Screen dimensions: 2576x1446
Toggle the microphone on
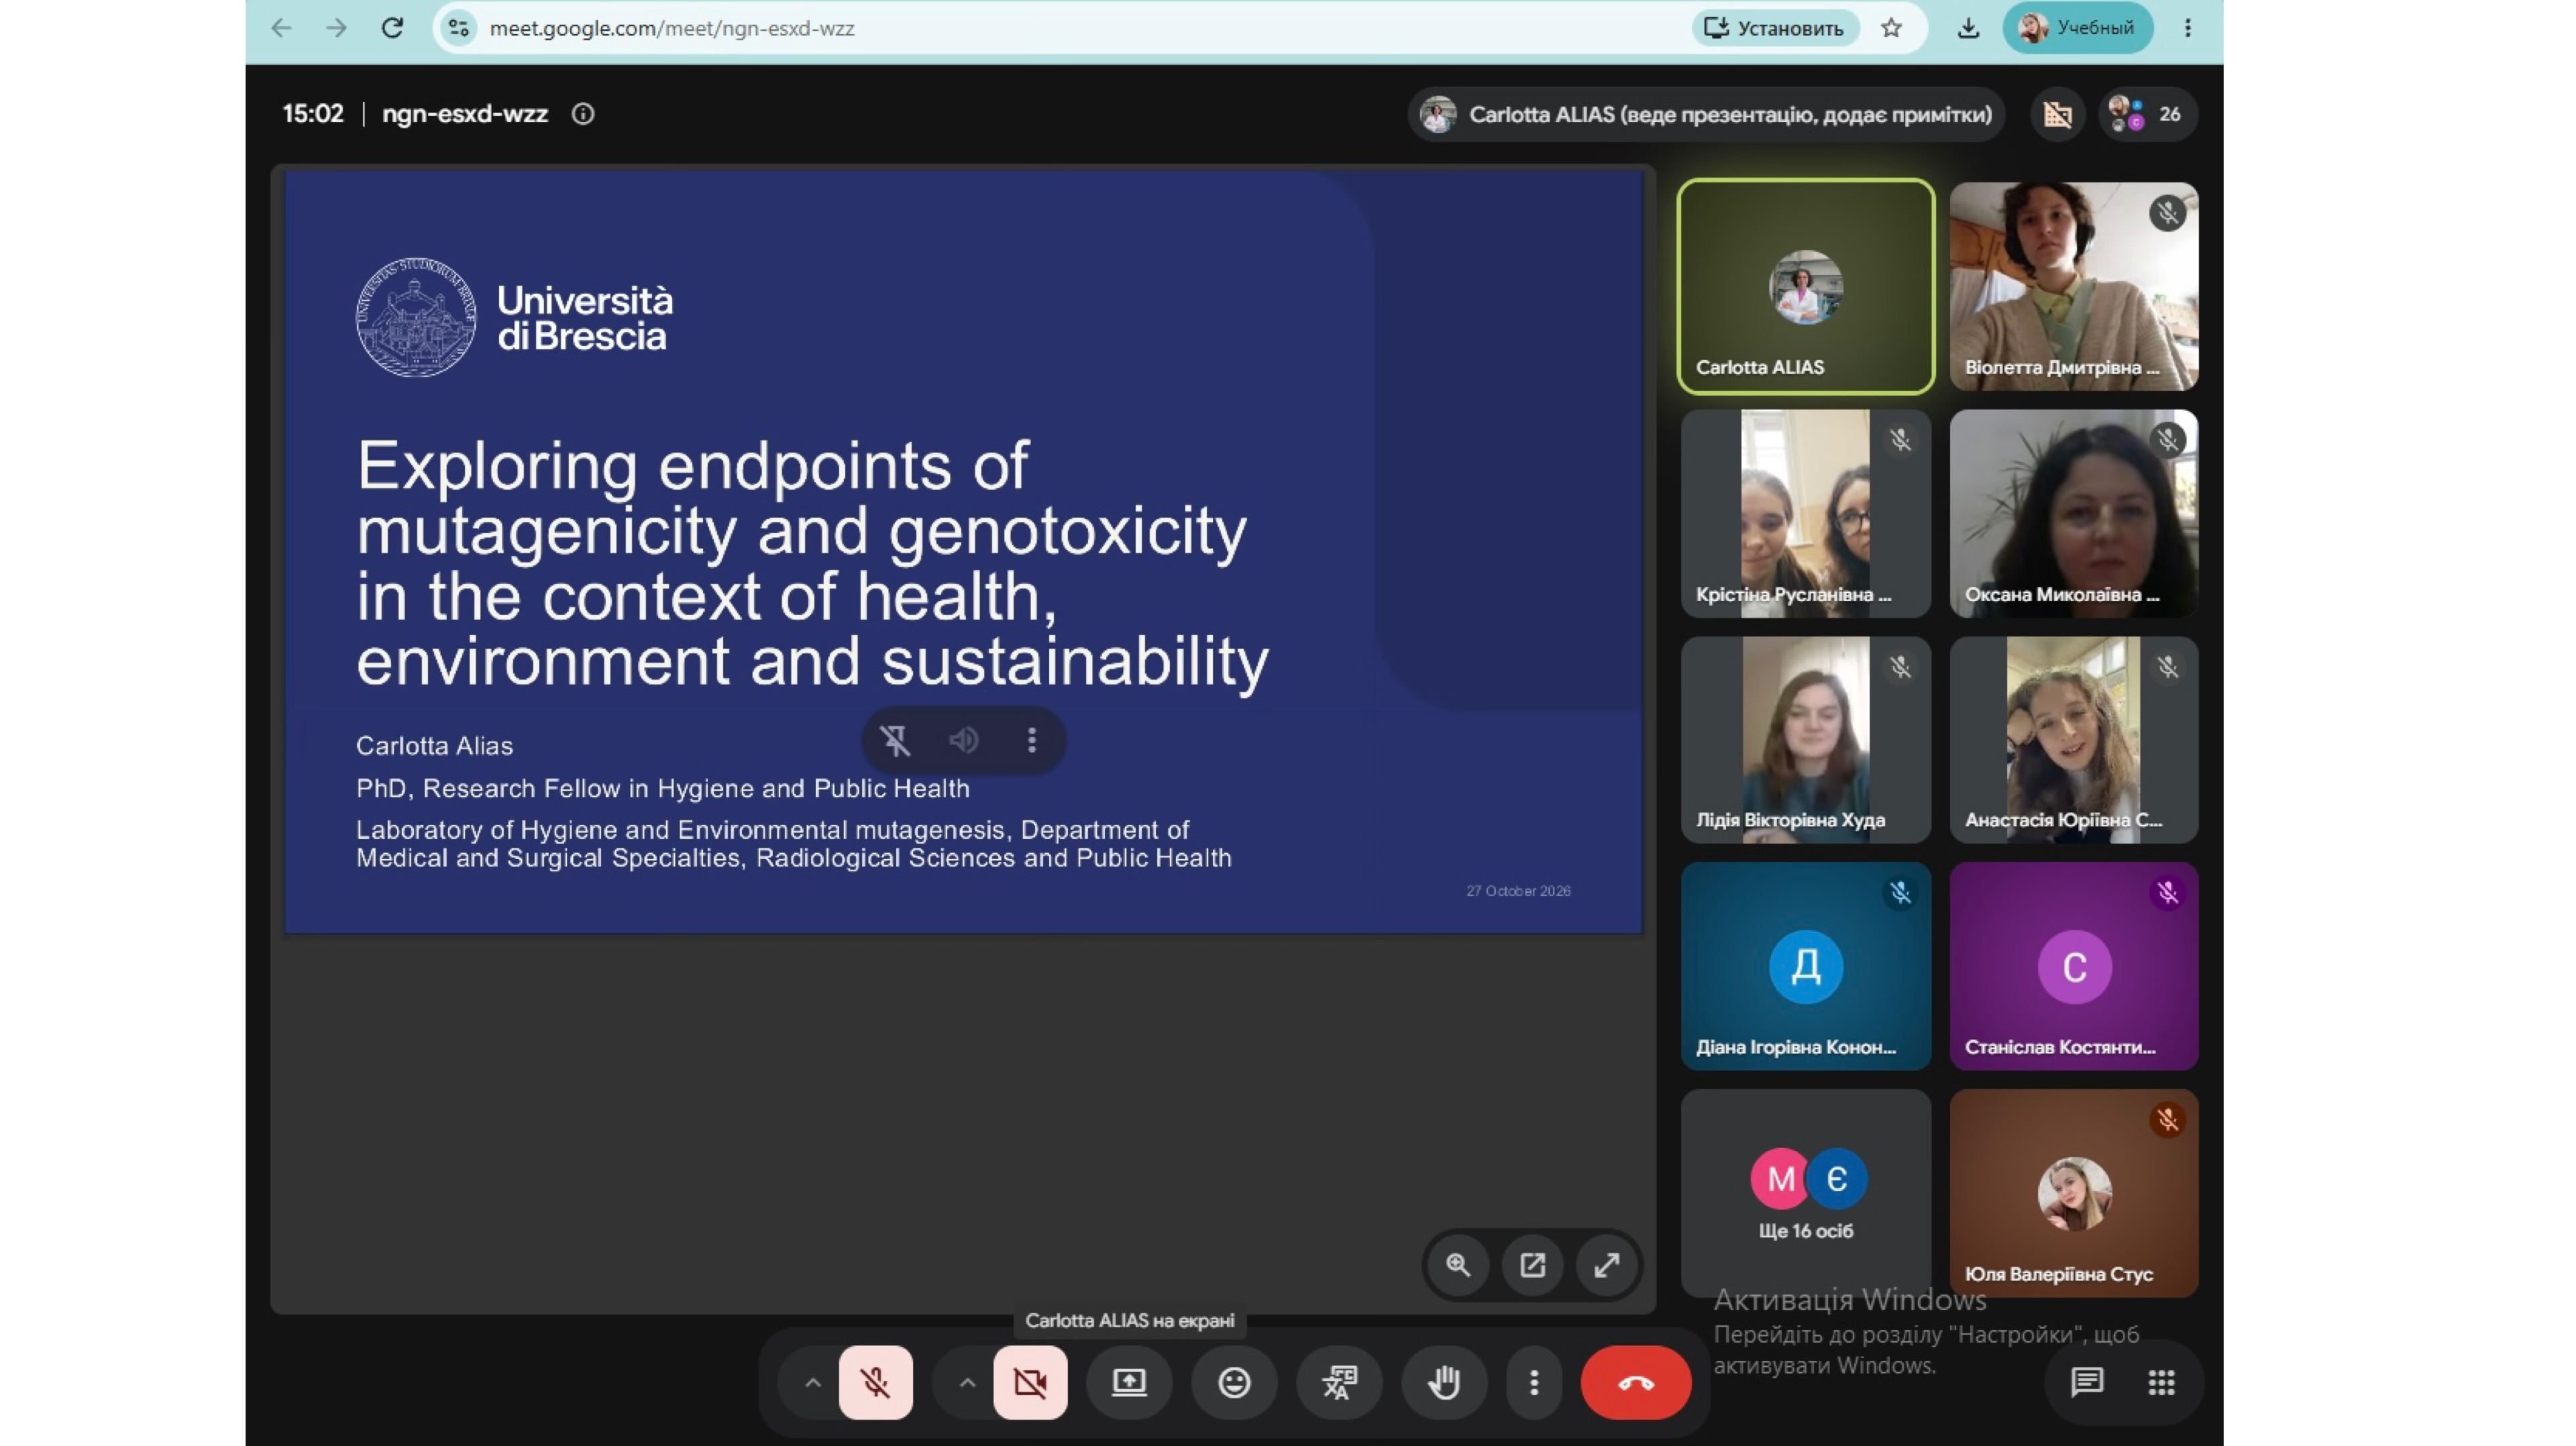[x=875, y=1382]
